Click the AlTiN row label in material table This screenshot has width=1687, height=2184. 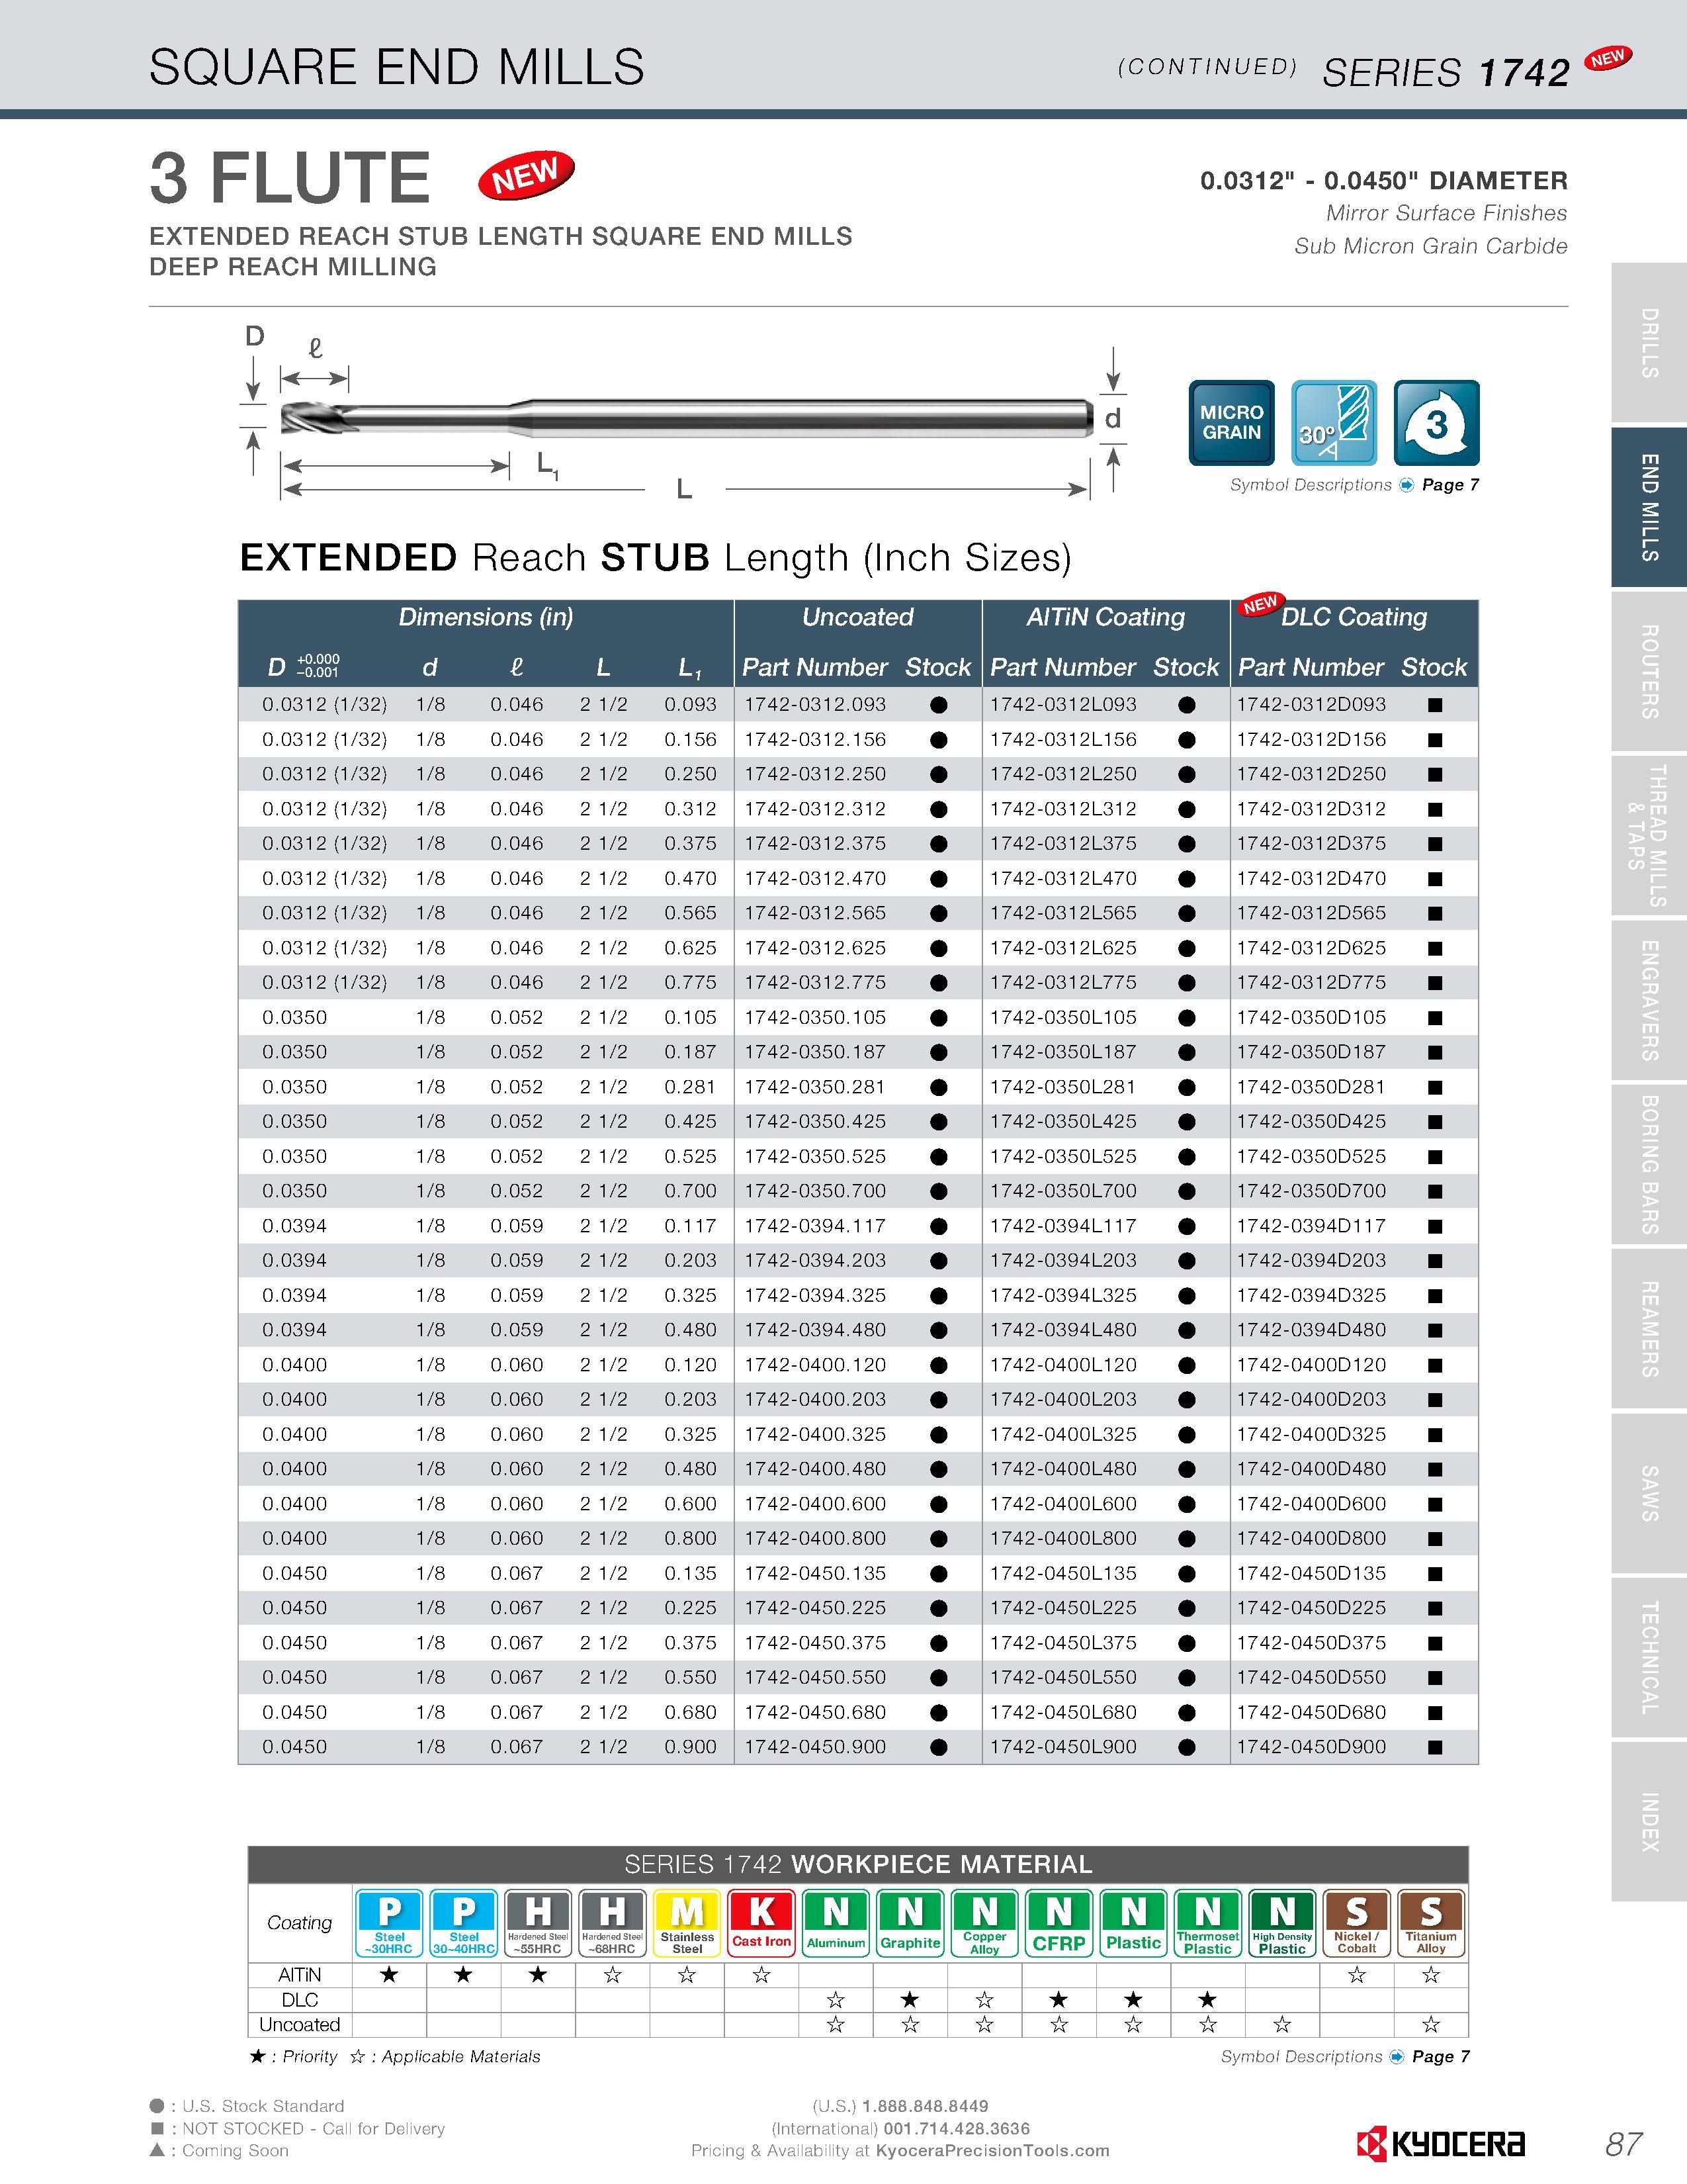(x=300, y=1975)
